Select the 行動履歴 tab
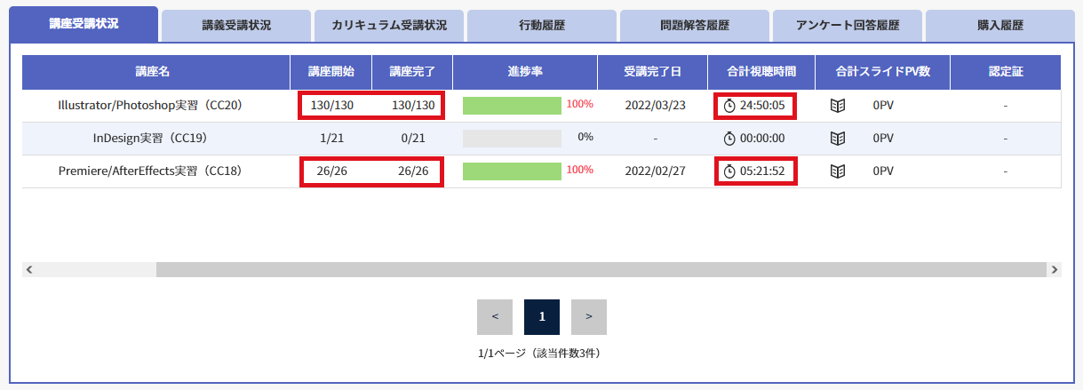 tap(542, 26)
